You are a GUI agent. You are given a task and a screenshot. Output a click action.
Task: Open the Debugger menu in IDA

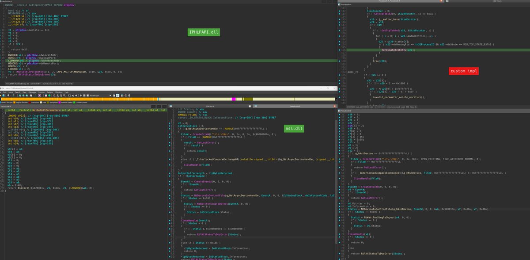click(x=32, y=92)
